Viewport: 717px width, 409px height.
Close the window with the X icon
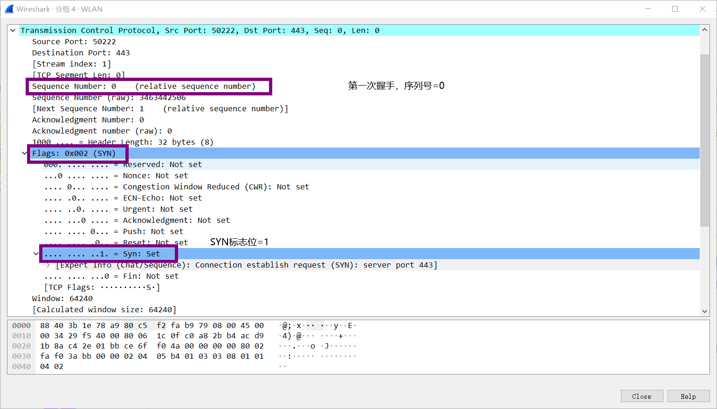click(703, 9)
